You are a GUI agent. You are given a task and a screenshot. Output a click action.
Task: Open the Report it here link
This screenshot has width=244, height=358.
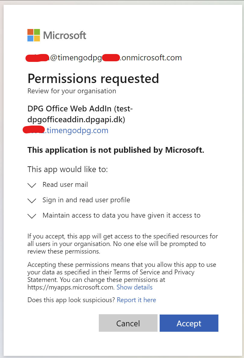click(x=136, y=300)
